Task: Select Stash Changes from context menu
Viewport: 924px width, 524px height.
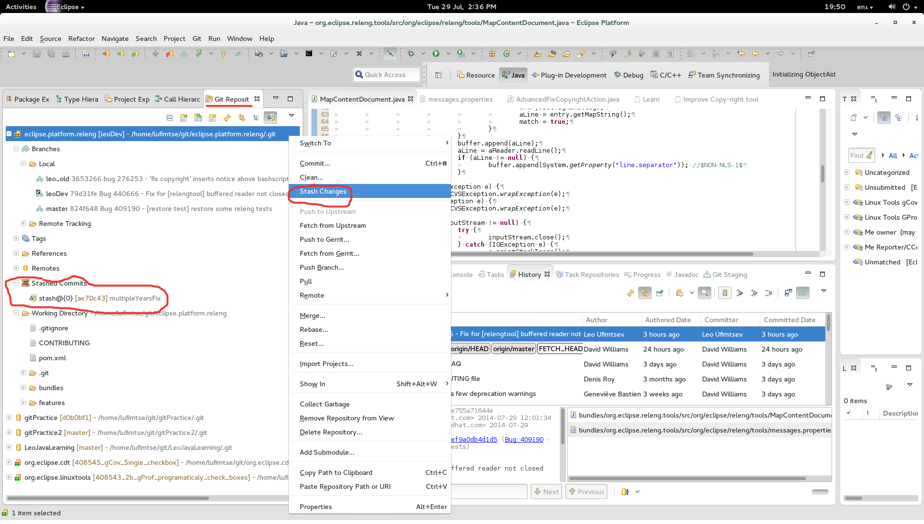Action: click(x=323, y=191)
